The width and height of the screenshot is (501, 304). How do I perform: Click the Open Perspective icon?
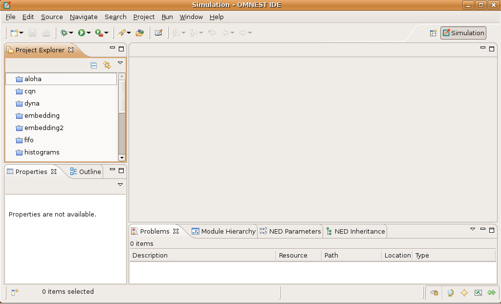pyautogui.click(x=433, y=33)
